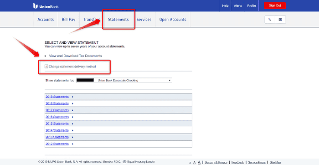Open the 2018 Statements link
Screen dimensions: 319x165
[x=57, y=103]
